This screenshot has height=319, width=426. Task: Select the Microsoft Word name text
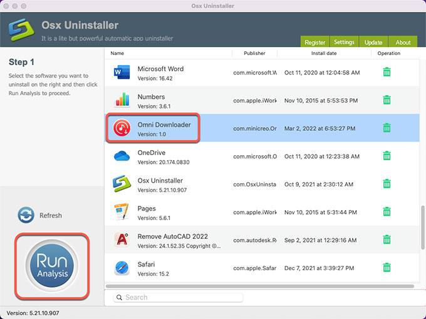pyautogui.click(x=160, y=69)
